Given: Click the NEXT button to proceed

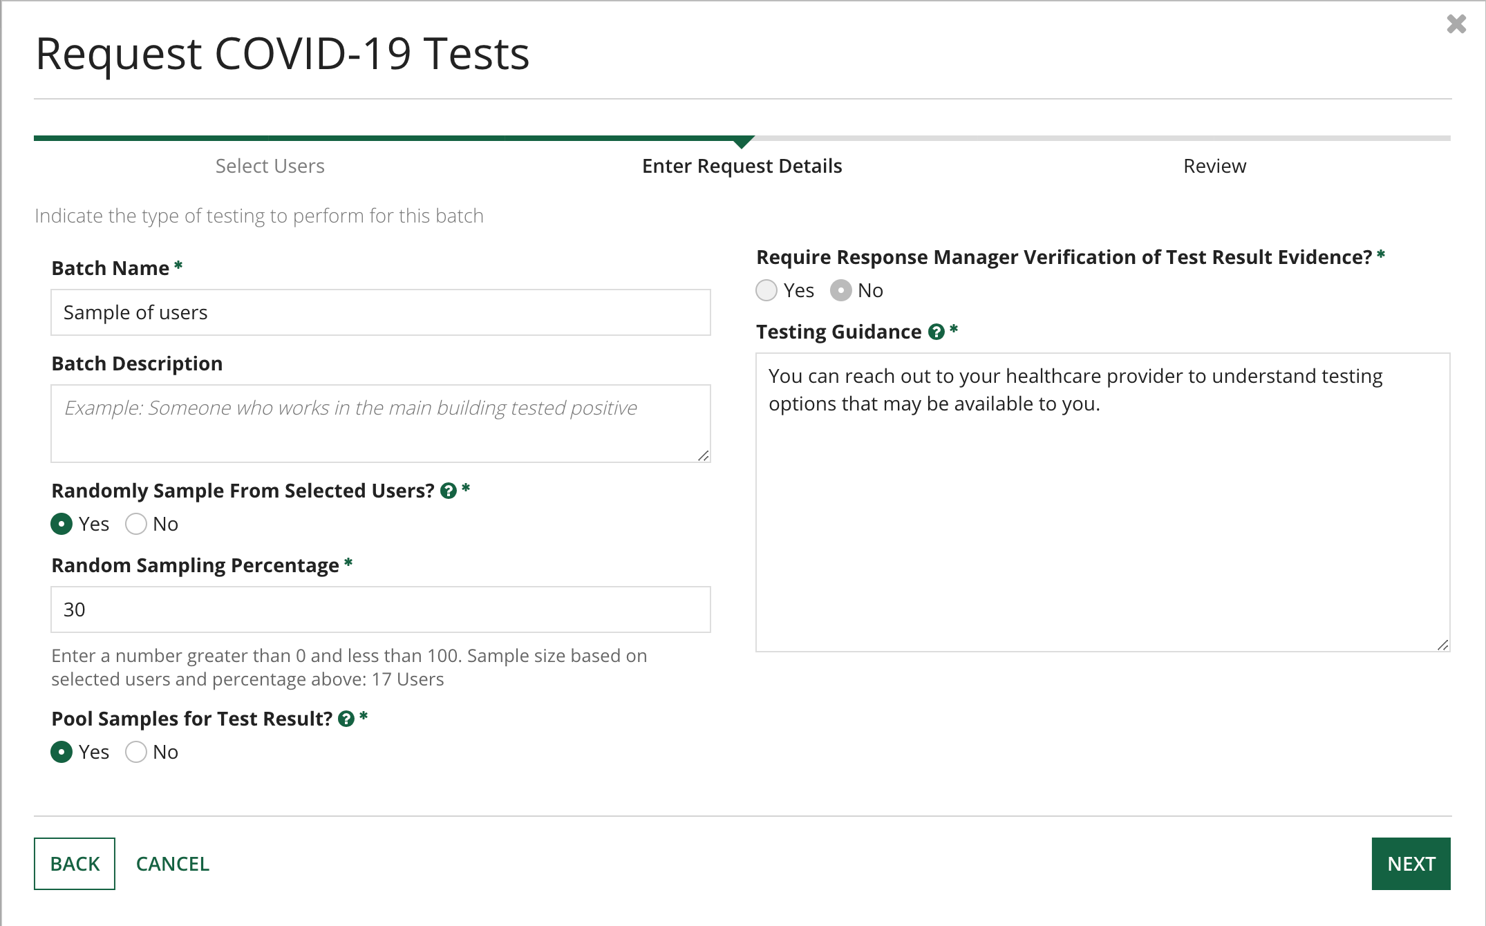Looking at the screenshot, I should click(x=1411, y=864).
